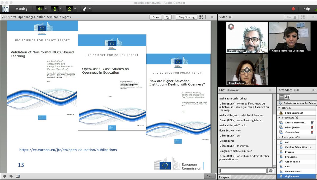Select participant Eva Szalma
The image size is (317, 180).
[296, 157]
